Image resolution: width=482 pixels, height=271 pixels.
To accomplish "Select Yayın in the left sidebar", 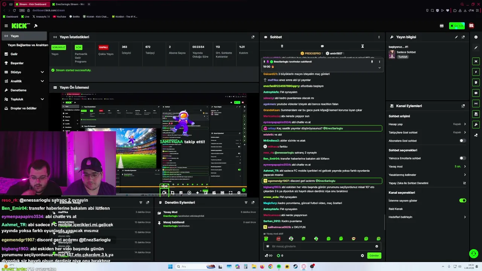I will pyautogui.click(x=24, y=36).
